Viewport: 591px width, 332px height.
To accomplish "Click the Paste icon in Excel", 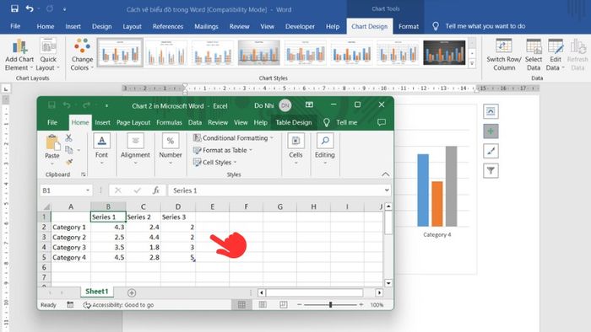I will click(52, 143).
